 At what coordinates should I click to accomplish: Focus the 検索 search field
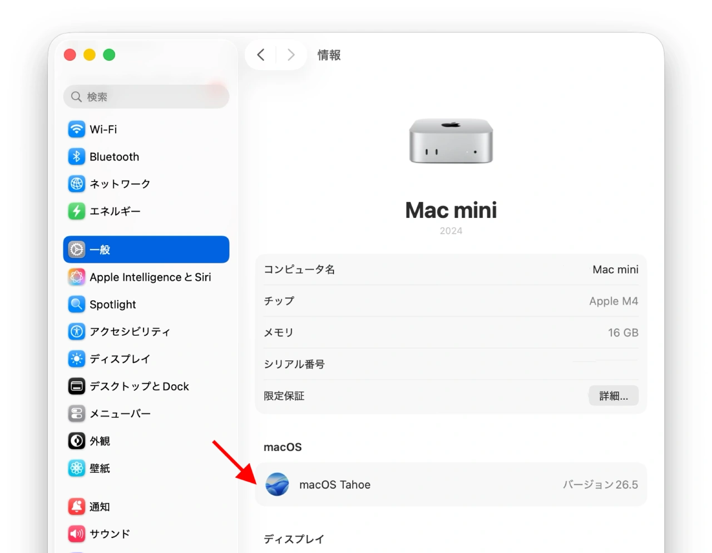click(146, 97)
